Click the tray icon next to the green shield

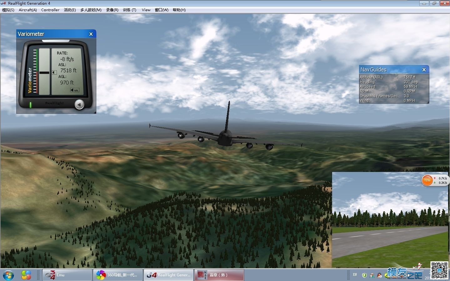click(x=372, y=275)
